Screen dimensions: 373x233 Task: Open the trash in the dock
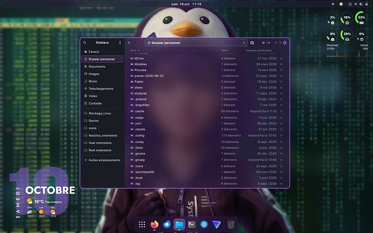tap(230, 224)
